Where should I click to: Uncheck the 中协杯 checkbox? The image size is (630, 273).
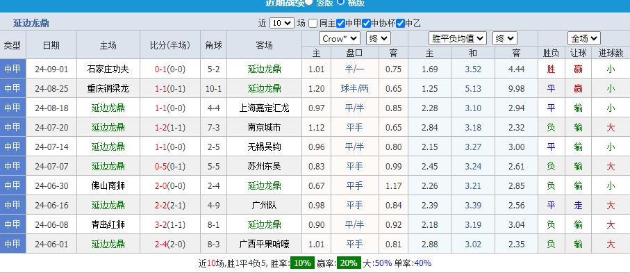click(x=366, y=24)
